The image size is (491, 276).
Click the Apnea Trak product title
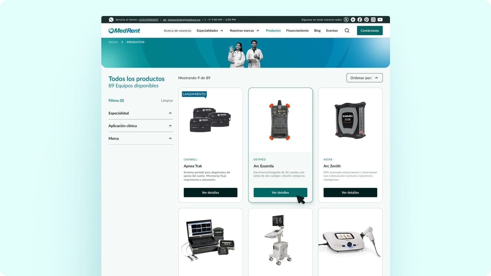[193, 166]
